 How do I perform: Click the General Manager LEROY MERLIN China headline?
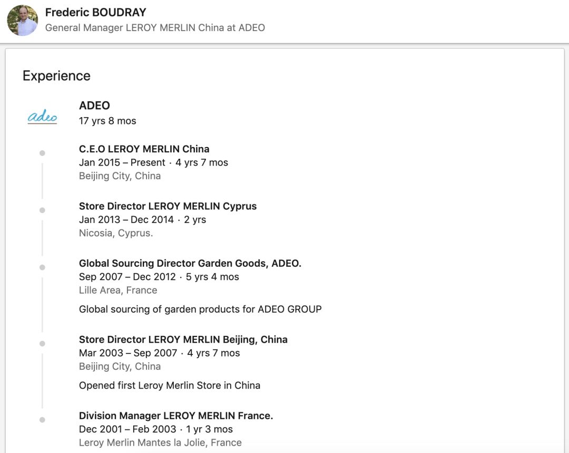pos(155,27)
